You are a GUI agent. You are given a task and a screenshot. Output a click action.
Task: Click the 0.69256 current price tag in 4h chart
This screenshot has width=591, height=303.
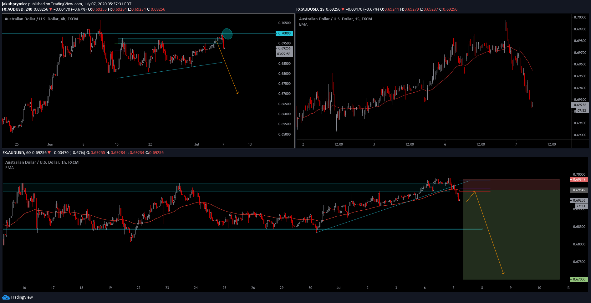(x=284, y=48)
